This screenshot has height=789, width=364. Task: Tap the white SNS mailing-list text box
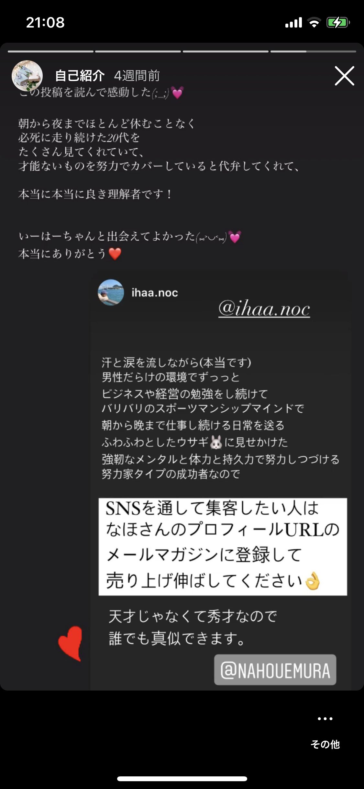[x=223, y=547]
